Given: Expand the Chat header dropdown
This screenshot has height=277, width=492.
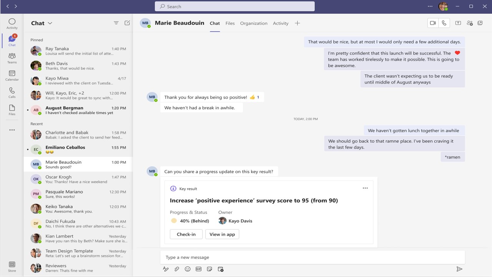Looking at the screenshot, I should 50,23.
